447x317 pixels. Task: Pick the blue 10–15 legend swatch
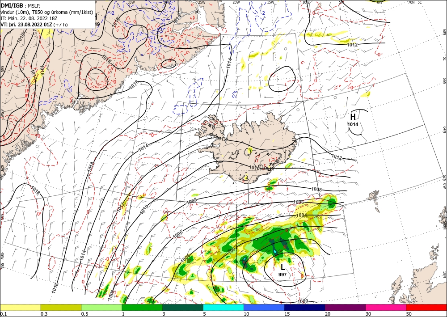(x=264, y=307)
